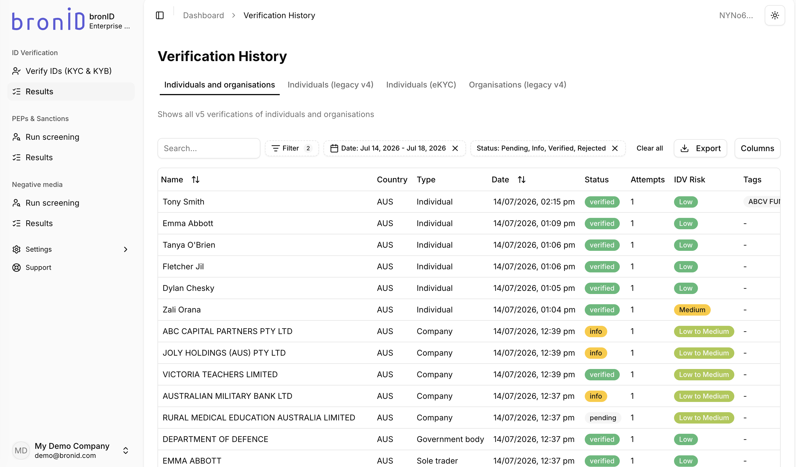Click Clear all filters

[x=649, y=148]
